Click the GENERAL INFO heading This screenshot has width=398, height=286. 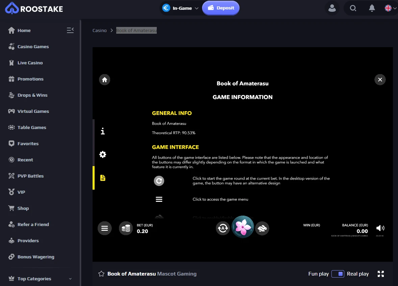point(172,113)
